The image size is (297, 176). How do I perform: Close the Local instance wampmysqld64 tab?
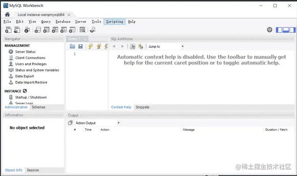point(69,15)
